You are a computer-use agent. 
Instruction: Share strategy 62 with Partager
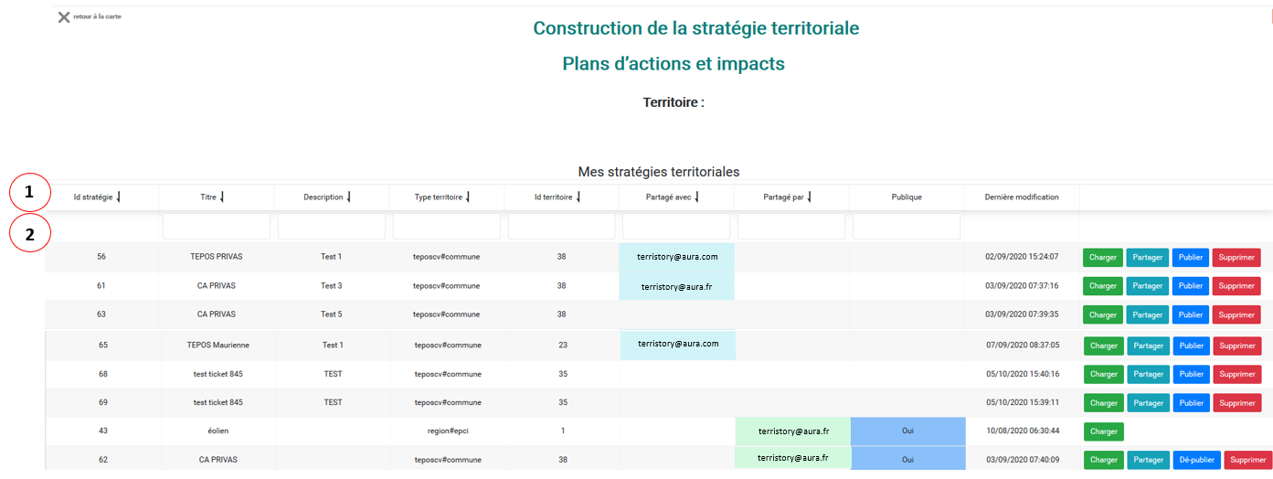(1148, 460)
